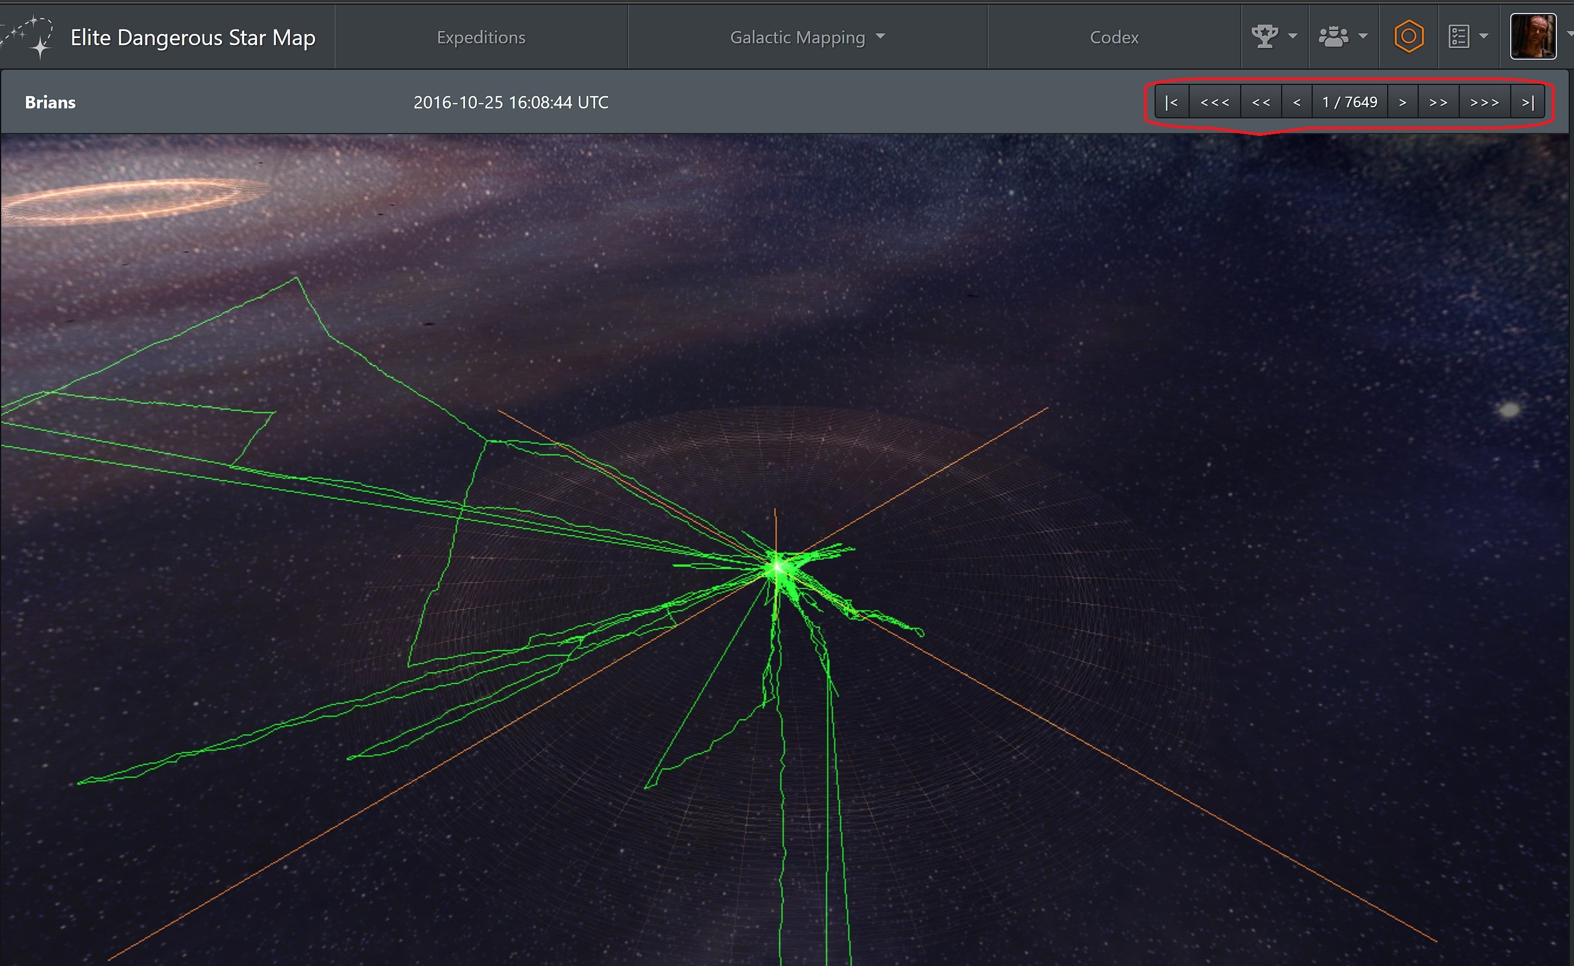Open Elite Dangerous Star Map home link
Screen dimensions: 1574x966
click(192, 37)
